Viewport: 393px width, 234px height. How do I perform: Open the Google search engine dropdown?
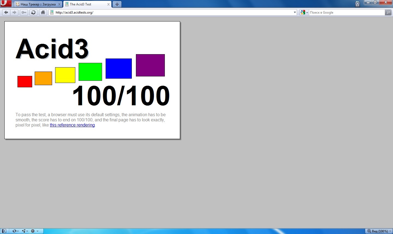coord(304,12)
